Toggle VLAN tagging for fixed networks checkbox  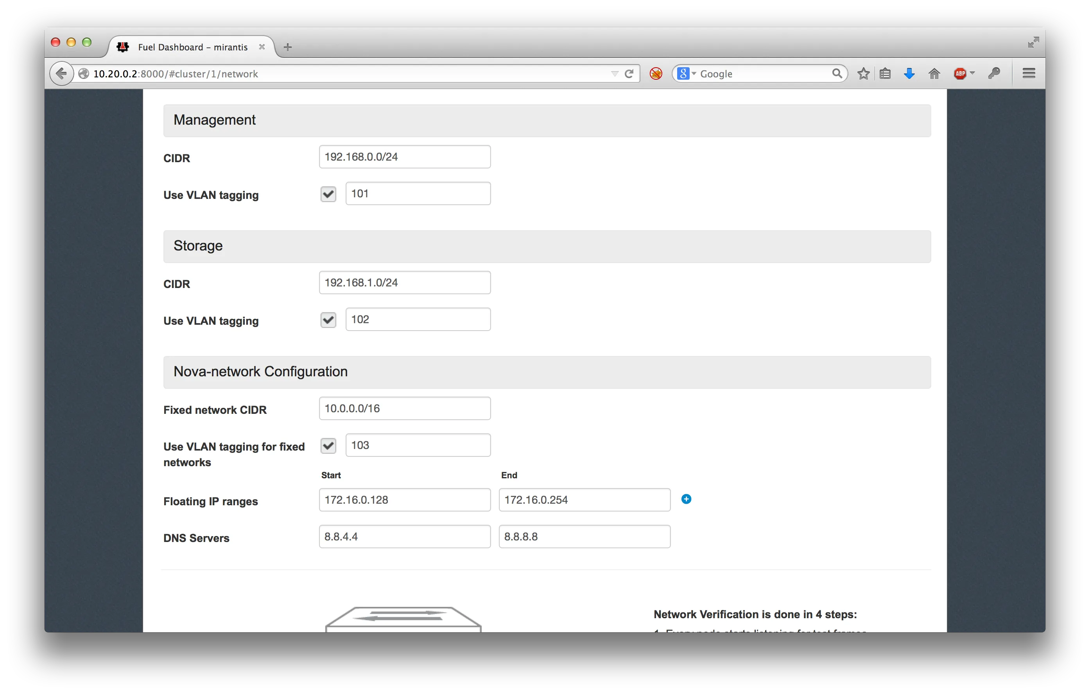point(328,445)
